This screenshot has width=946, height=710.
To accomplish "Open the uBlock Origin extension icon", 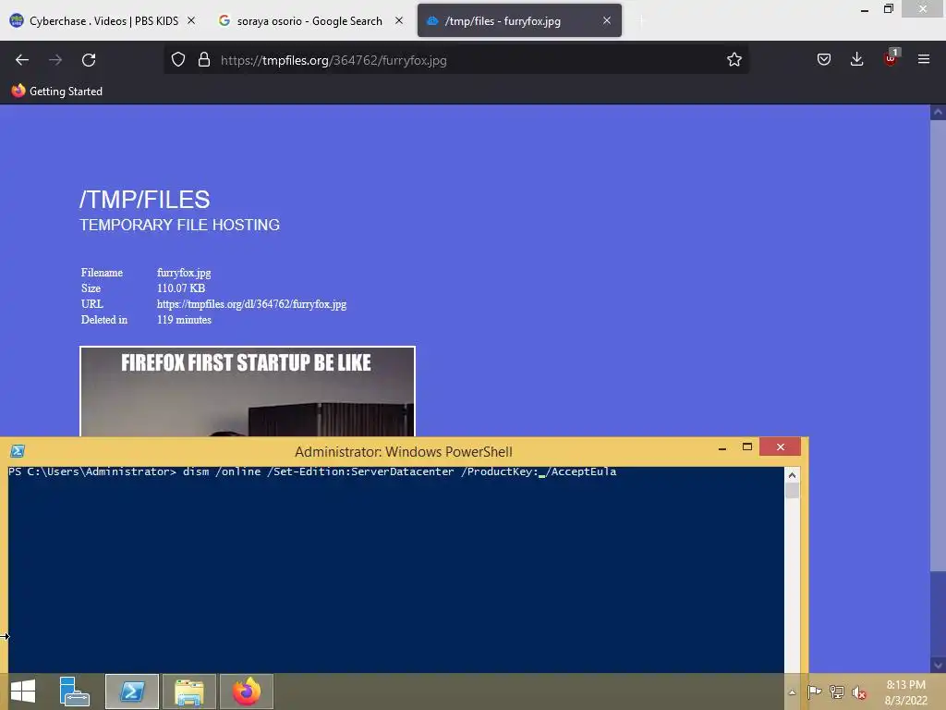I will [891, 58].
